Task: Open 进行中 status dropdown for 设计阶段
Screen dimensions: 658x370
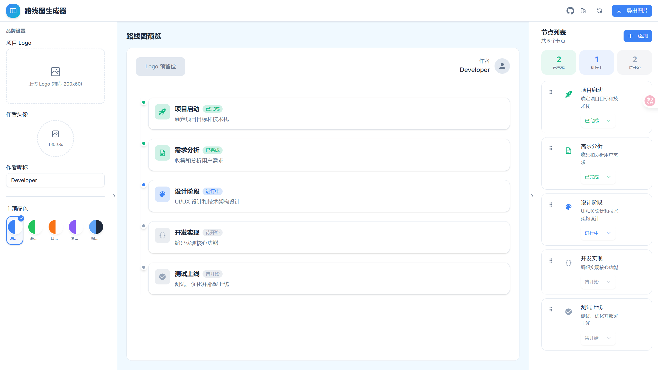Action: (x=598, y=233)
